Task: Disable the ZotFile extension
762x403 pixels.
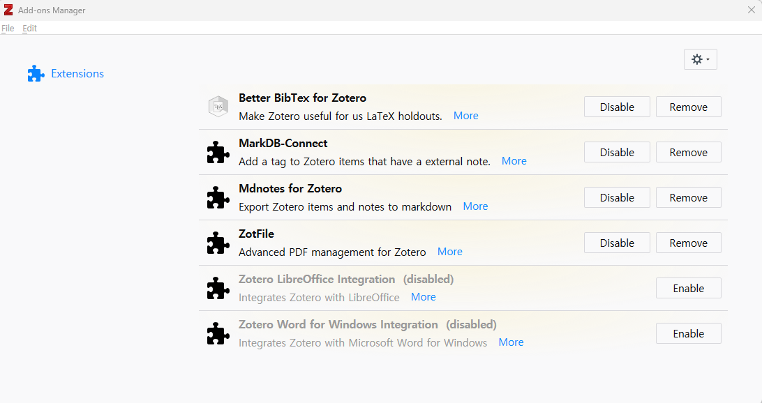Action: [x=617, y=243]
